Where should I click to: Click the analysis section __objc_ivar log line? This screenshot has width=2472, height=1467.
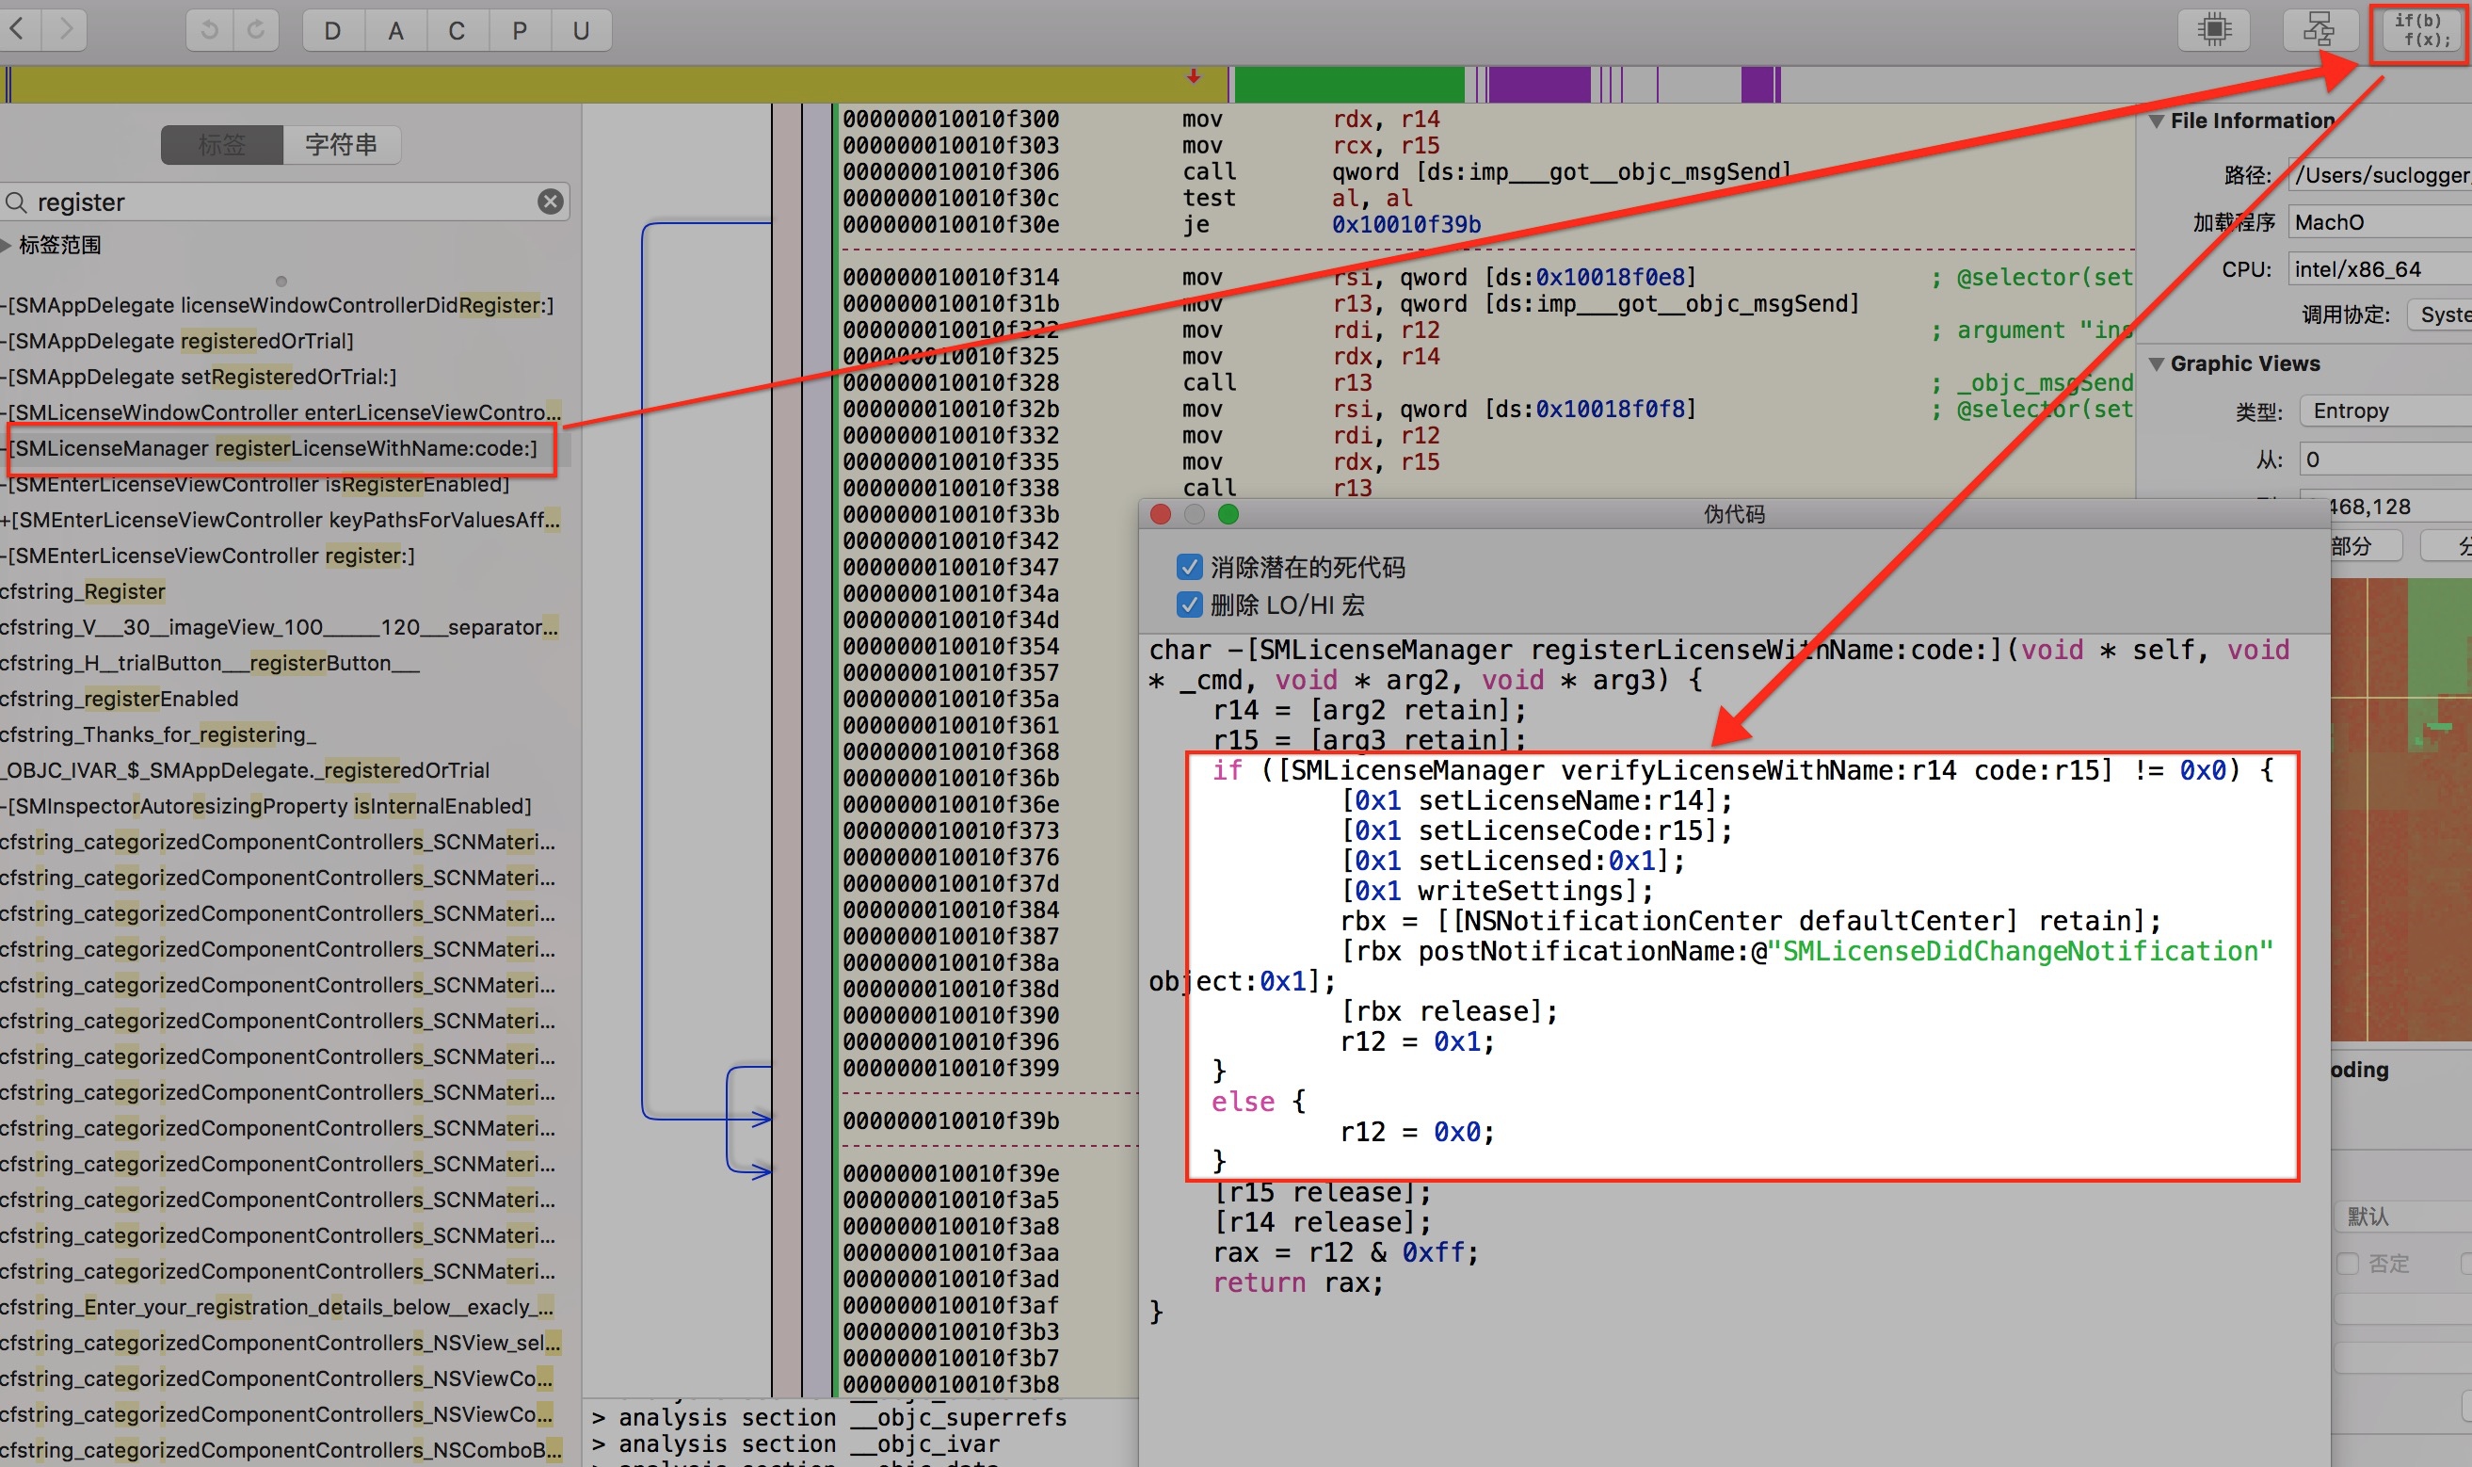pyautogui.click(x=796, y=1444)
